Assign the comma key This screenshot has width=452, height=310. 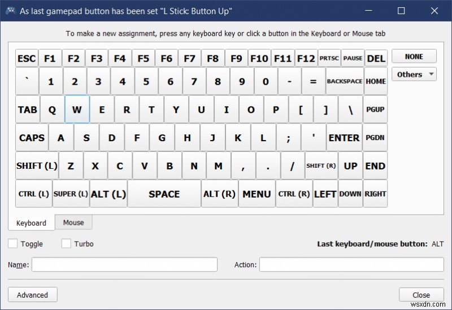click(244, 165)
